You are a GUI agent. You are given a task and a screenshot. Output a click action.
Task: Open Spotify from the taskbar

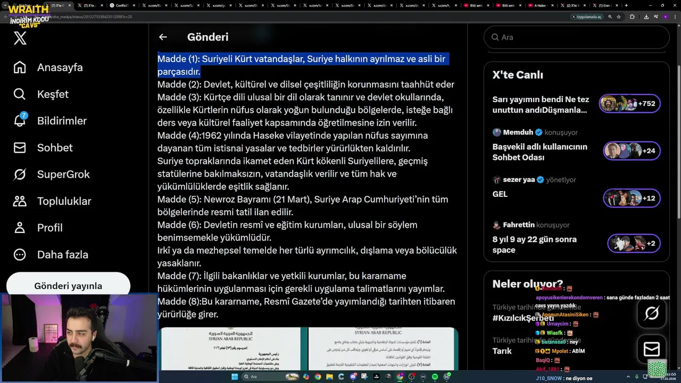coord(435,377)
